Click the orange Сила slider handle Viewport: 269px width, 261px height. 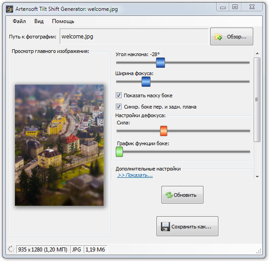point(164,131)
